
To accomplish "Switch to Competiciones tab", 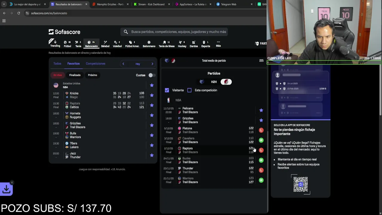I will click(95, 64).
